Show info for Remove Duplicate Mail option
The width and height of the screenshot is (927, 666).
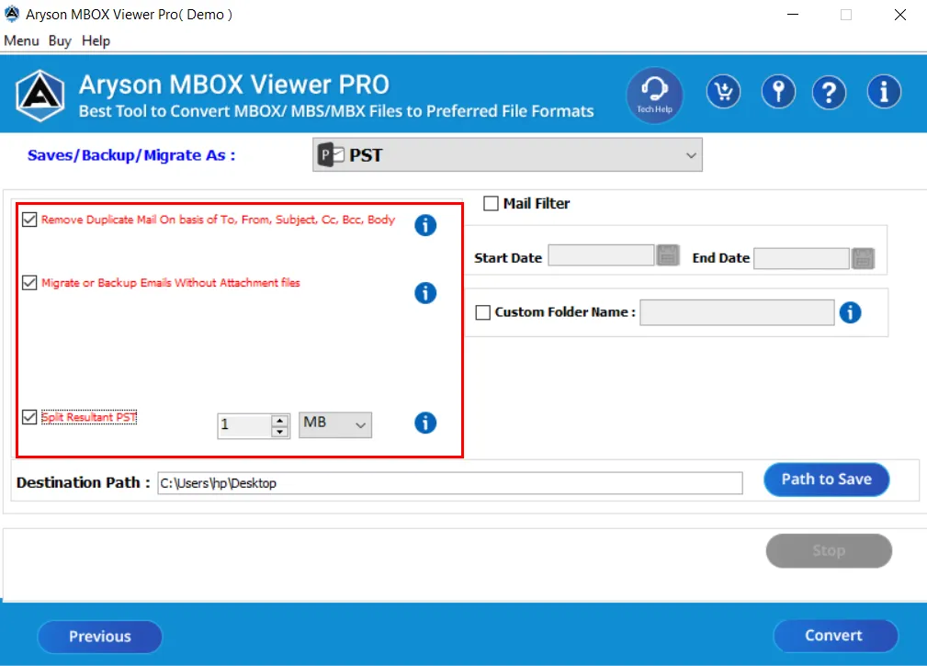coord(425,225)
